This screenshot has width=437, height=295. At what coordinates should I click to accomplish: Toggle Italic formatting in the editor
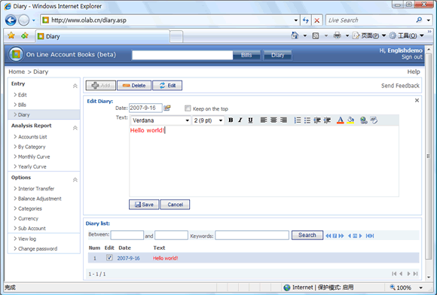240,120
